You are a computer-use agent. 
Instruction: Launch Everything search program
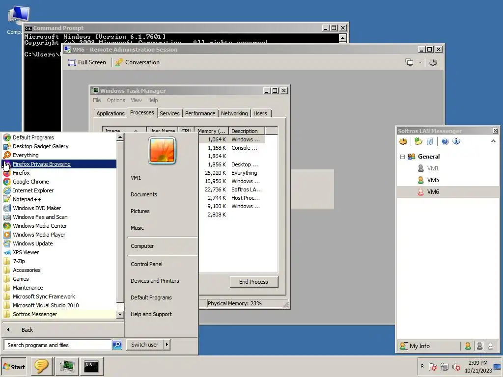pos(59,155)
